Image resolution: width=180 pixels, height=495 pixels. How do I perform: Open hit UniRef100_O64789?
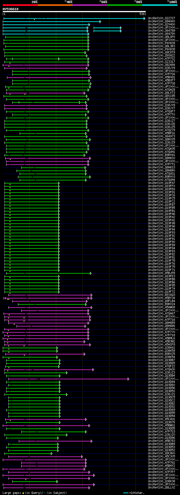pyautogui.click(x=161, y=31)
